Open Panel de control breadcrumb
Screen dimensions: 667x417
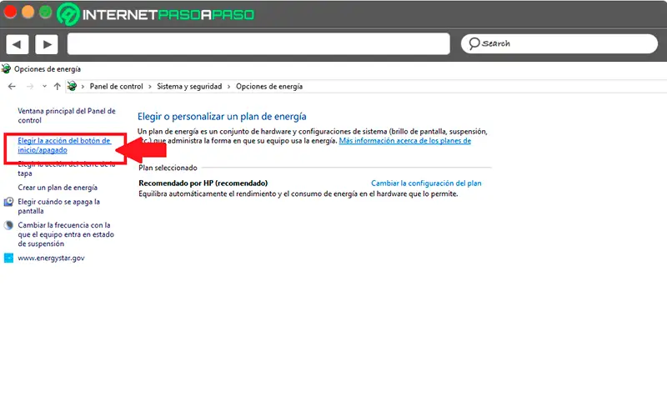tap(116, 87)
